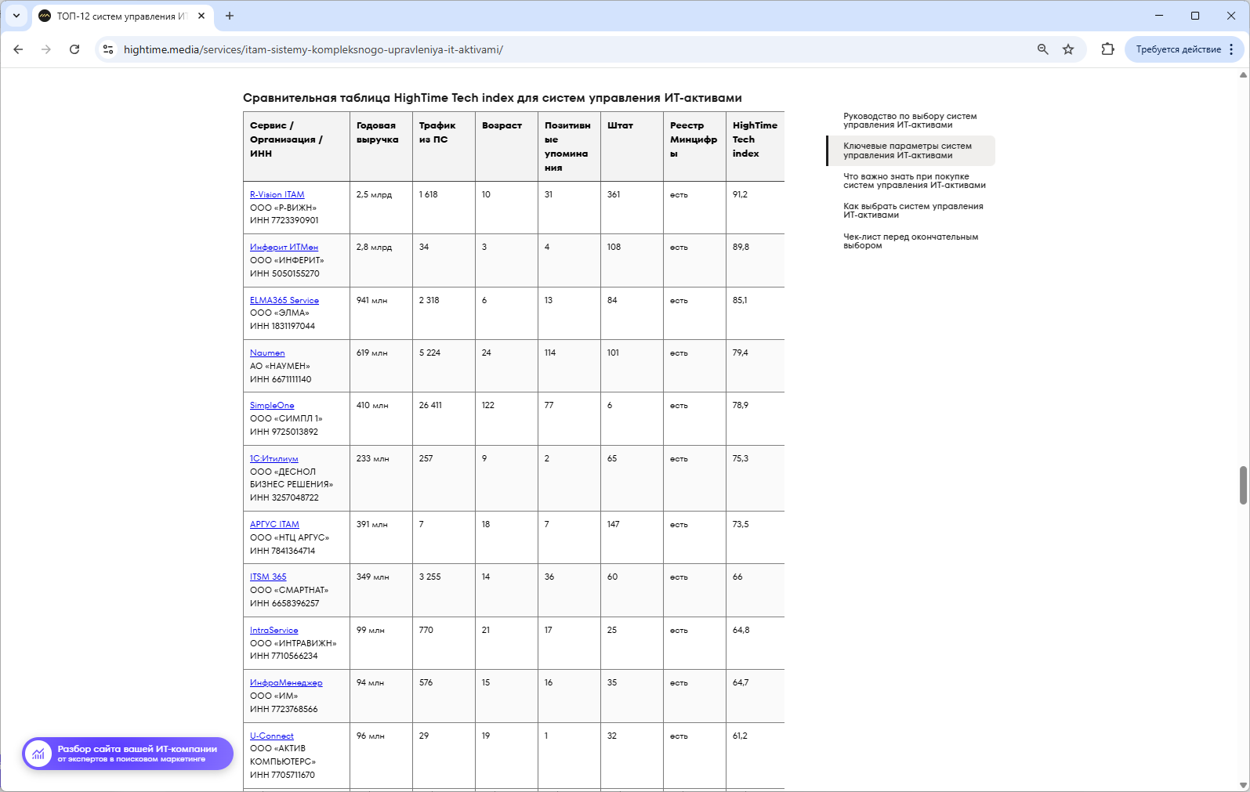The width and height of the screenshot is (1250, 792).
Task: Open a new browser tab
Action: pyautogui.click(x=230, y=16)
